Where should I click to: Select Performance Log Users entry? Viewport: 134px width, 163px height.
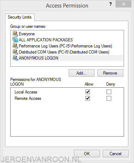tap(65, 46)
